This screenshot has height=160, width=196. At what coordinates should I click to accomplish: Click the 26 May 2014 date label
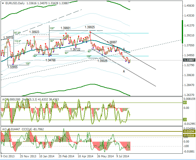[x=105, y=156]
